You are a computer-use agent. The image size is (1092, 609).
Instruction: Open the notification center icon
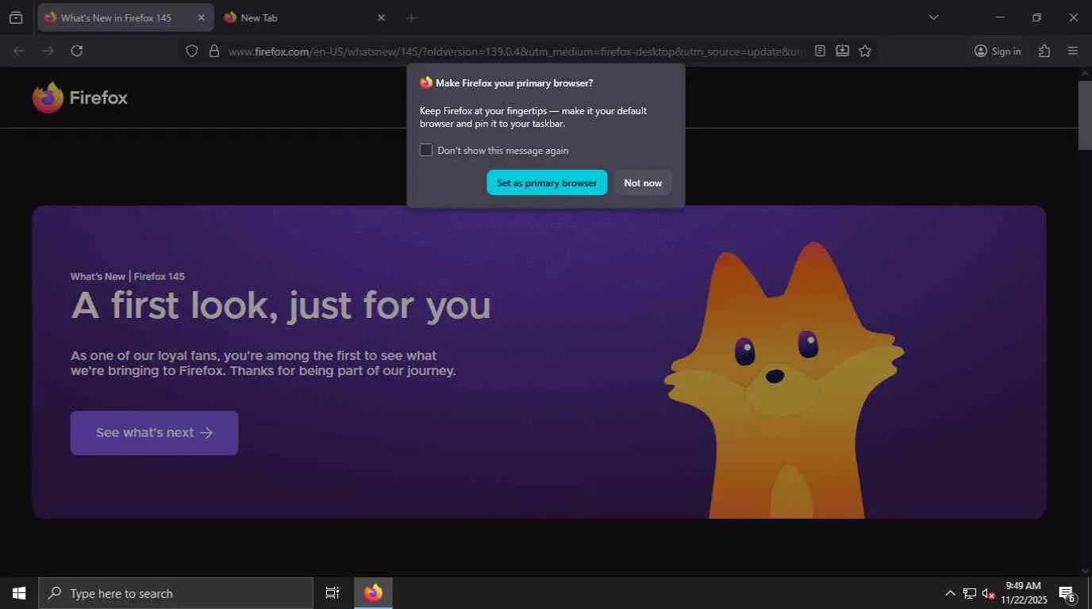click(1067, 594)
